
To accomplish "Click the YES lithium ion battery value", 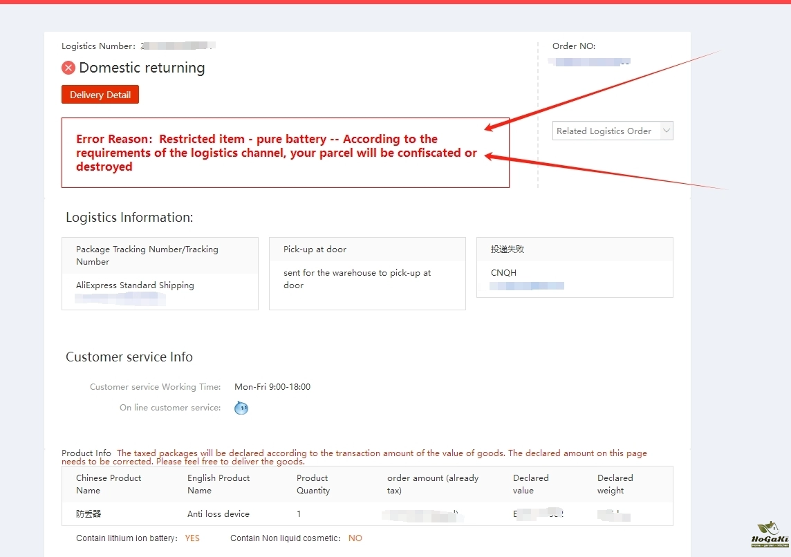I will point(192,538).
